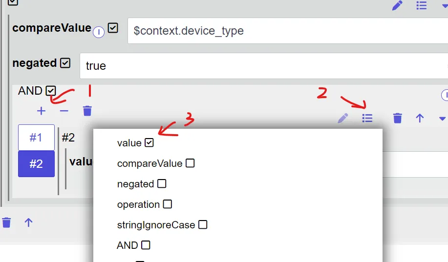Select the highlighted #2 tab
This screenshot has width=448, height=262.
coord(36,164)
